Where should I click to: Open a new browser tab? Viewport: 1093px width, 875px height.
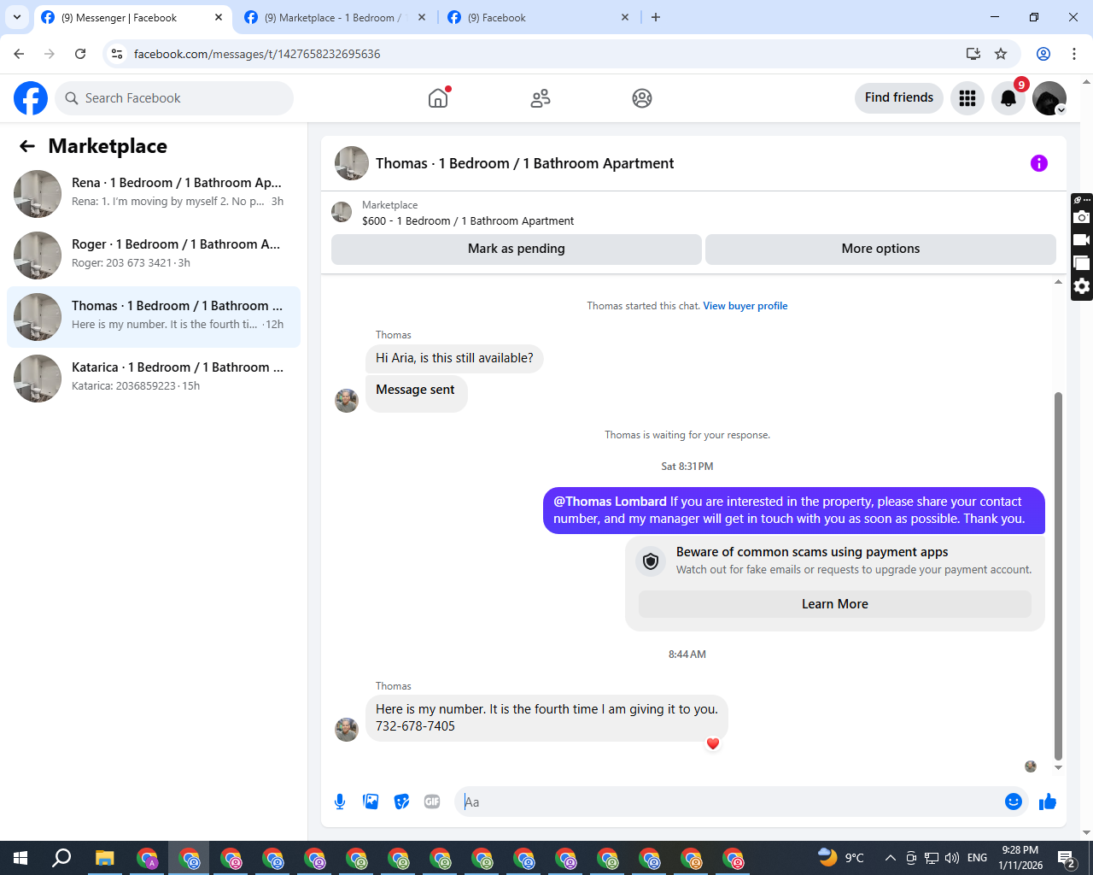[656, 17]
